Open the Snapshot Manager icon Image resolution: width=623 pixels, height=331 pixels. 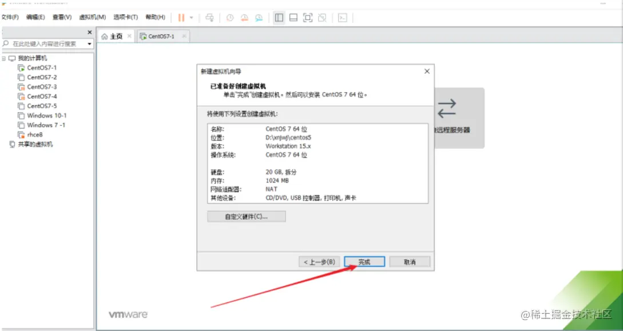click(x=259, y=18)
